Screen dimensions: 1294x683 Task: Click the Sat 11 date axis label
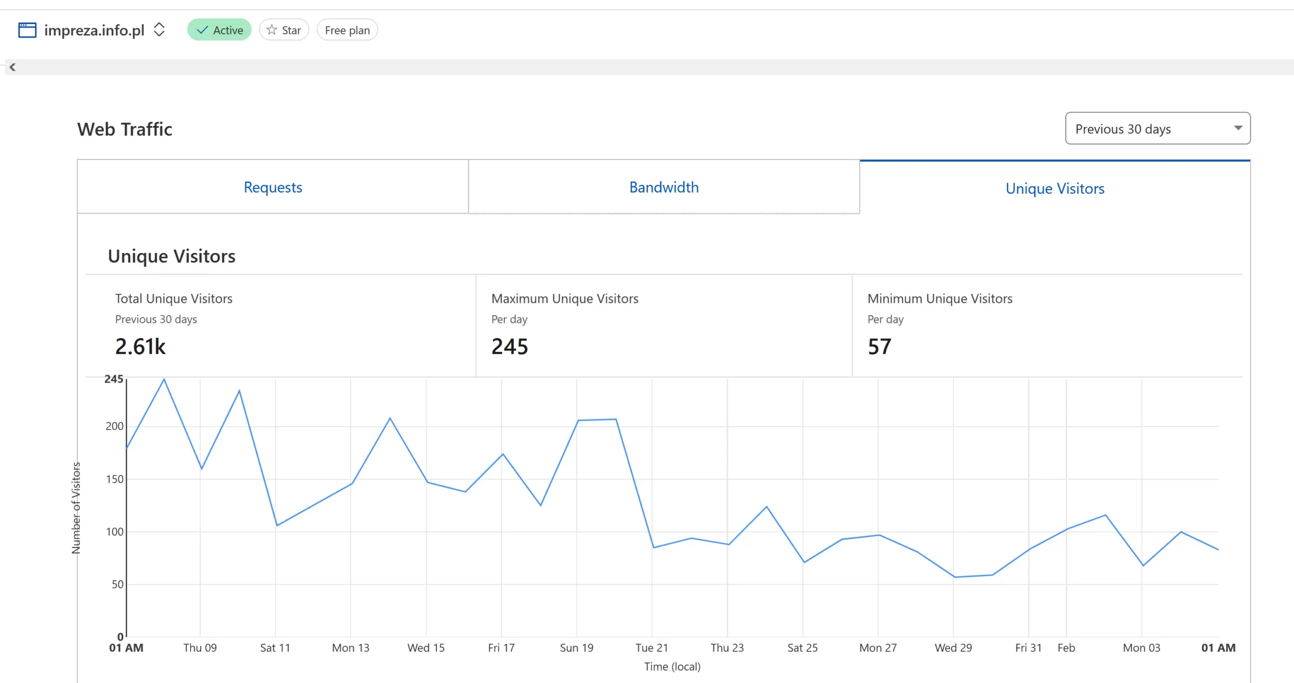click(275, 648)
